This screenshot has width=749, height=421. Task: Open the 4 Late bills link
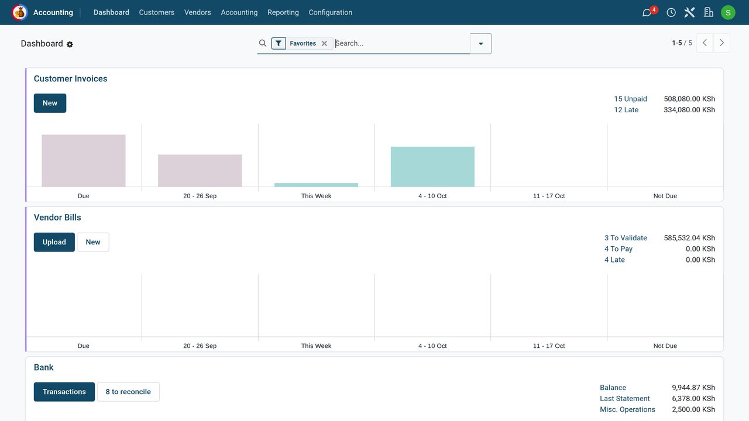[614, 260]
